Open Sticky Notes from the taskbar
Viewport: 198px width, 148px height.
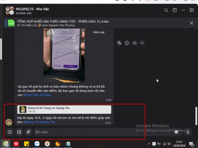[26, 144]
